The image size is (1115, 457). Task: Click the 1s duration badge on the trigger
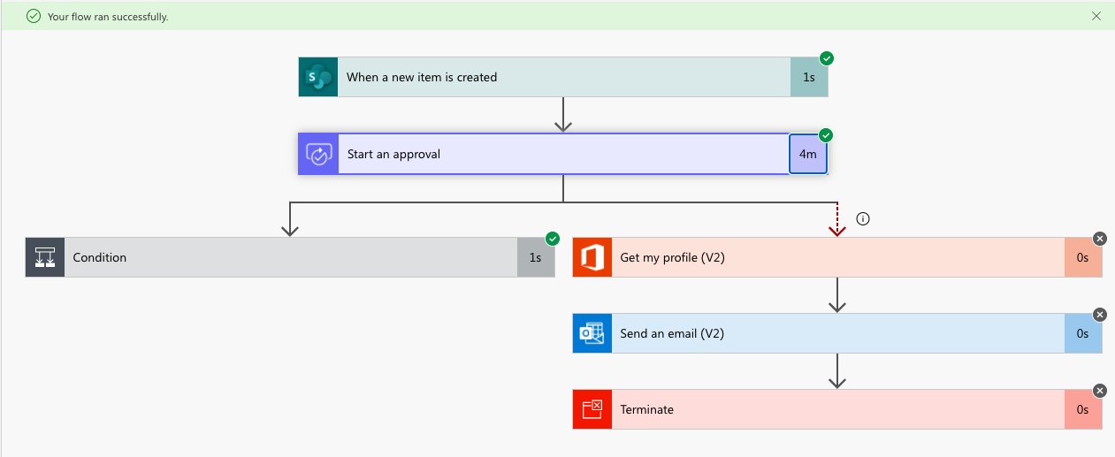(809, 77)
